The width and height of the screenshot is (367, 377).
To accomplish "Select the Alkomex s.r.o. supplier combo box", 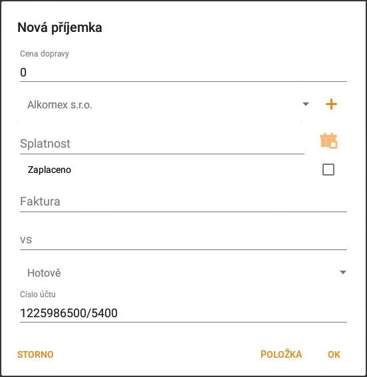I will pos(164,104).
